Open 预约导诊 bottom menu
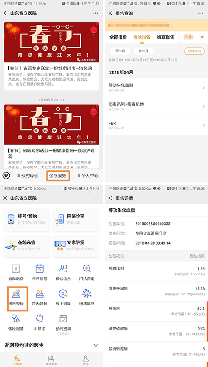This screenshot has width=208, height=367. click(27, 176)
